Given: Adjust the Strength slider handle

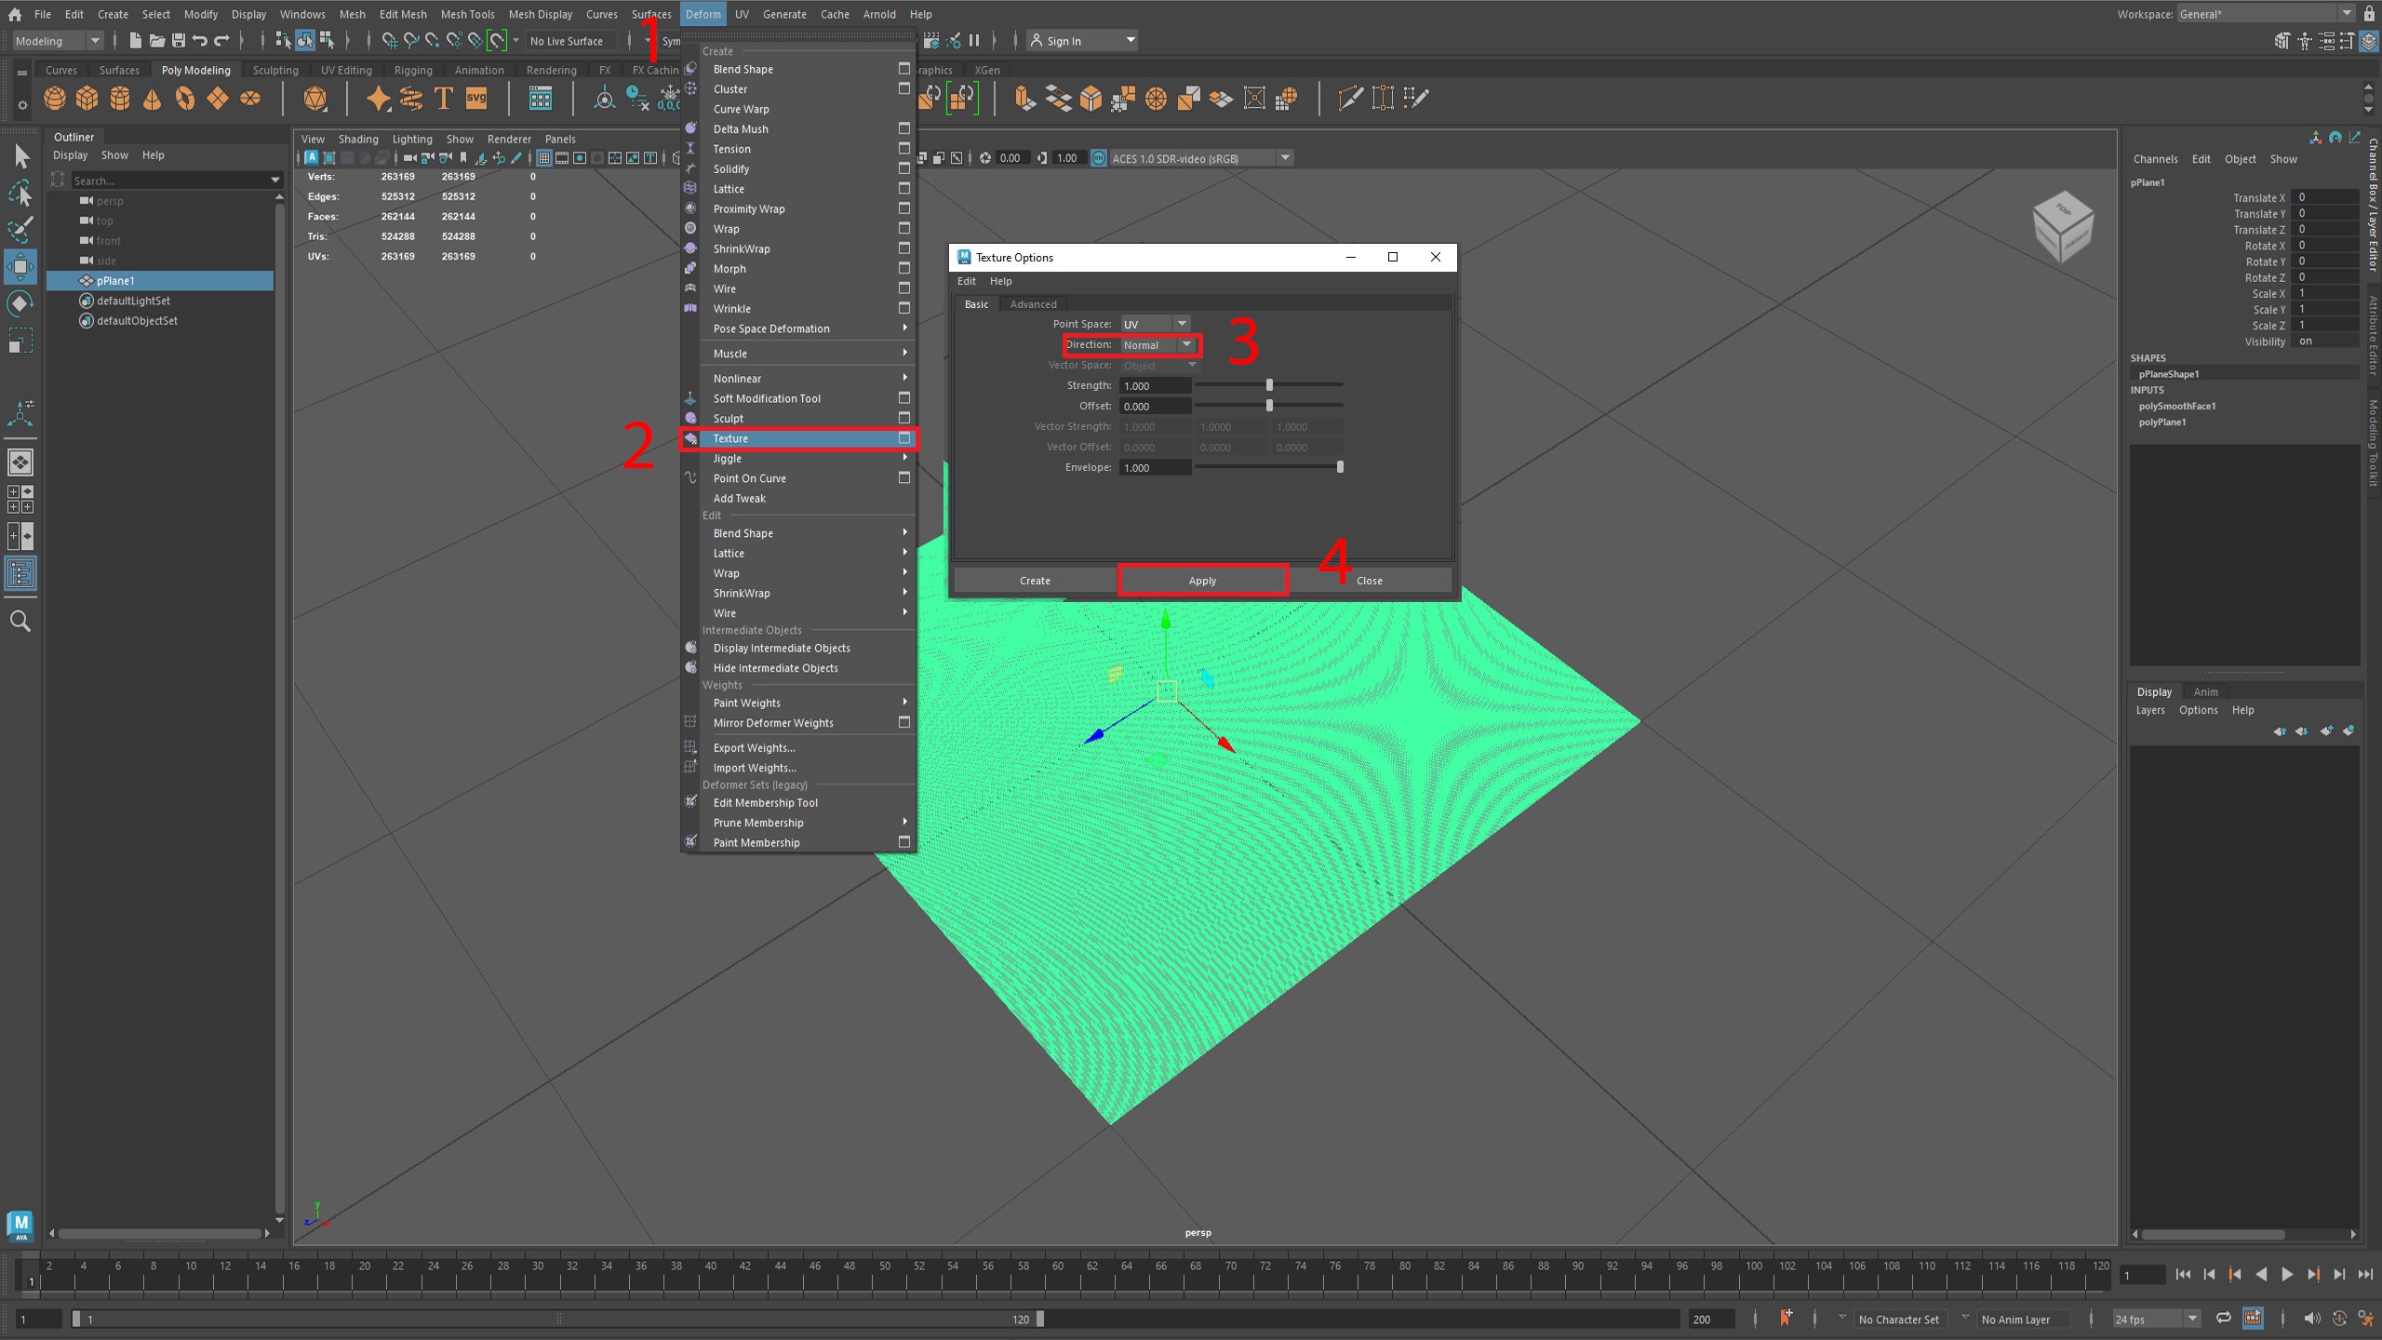Looking at the screenshot, I should pos(1269,385).
